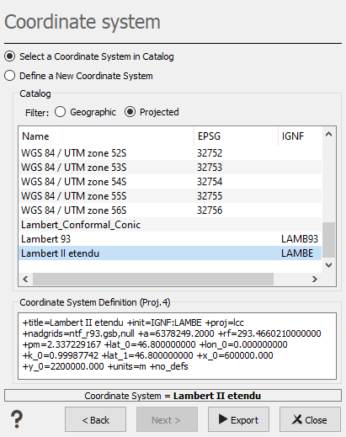This screenshot has width=346, height=437.
Task: Go back with the '< Back' button
Action: click(95, 419)
